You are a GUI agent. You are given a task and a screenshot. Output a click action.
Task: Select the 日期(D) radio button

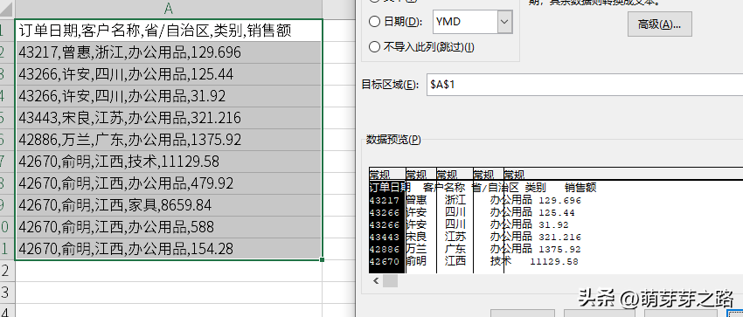point(374,22)
